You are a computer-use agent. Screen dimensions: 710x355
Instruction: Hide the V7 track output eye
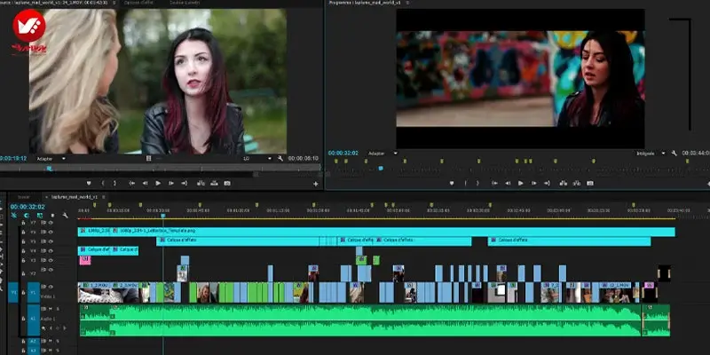click(x=51, y=223)
